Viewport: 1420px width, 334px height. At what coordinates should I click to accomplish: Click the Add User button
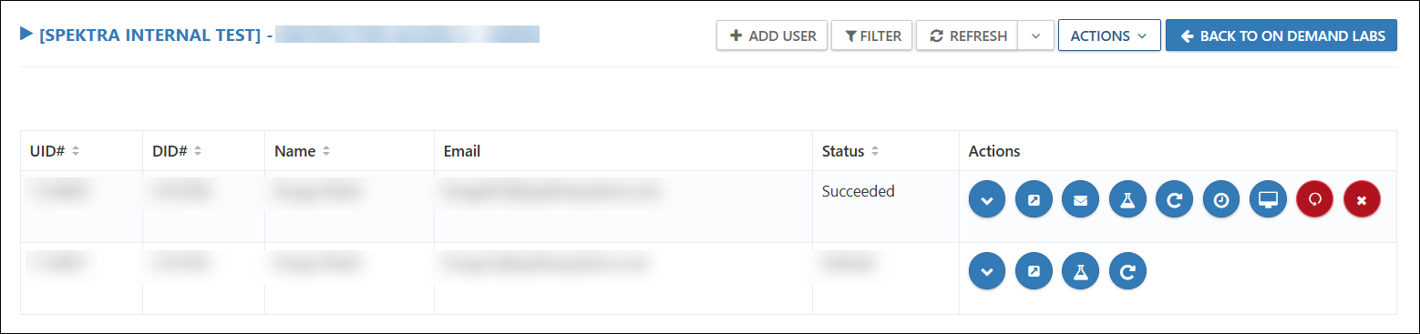773,35
